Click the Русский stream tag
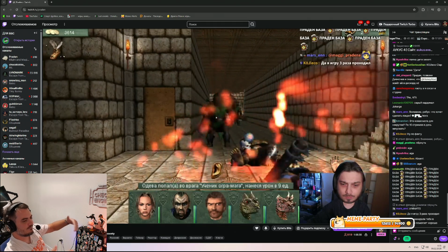This screenshot has width=448, height=252. (114, 238)
